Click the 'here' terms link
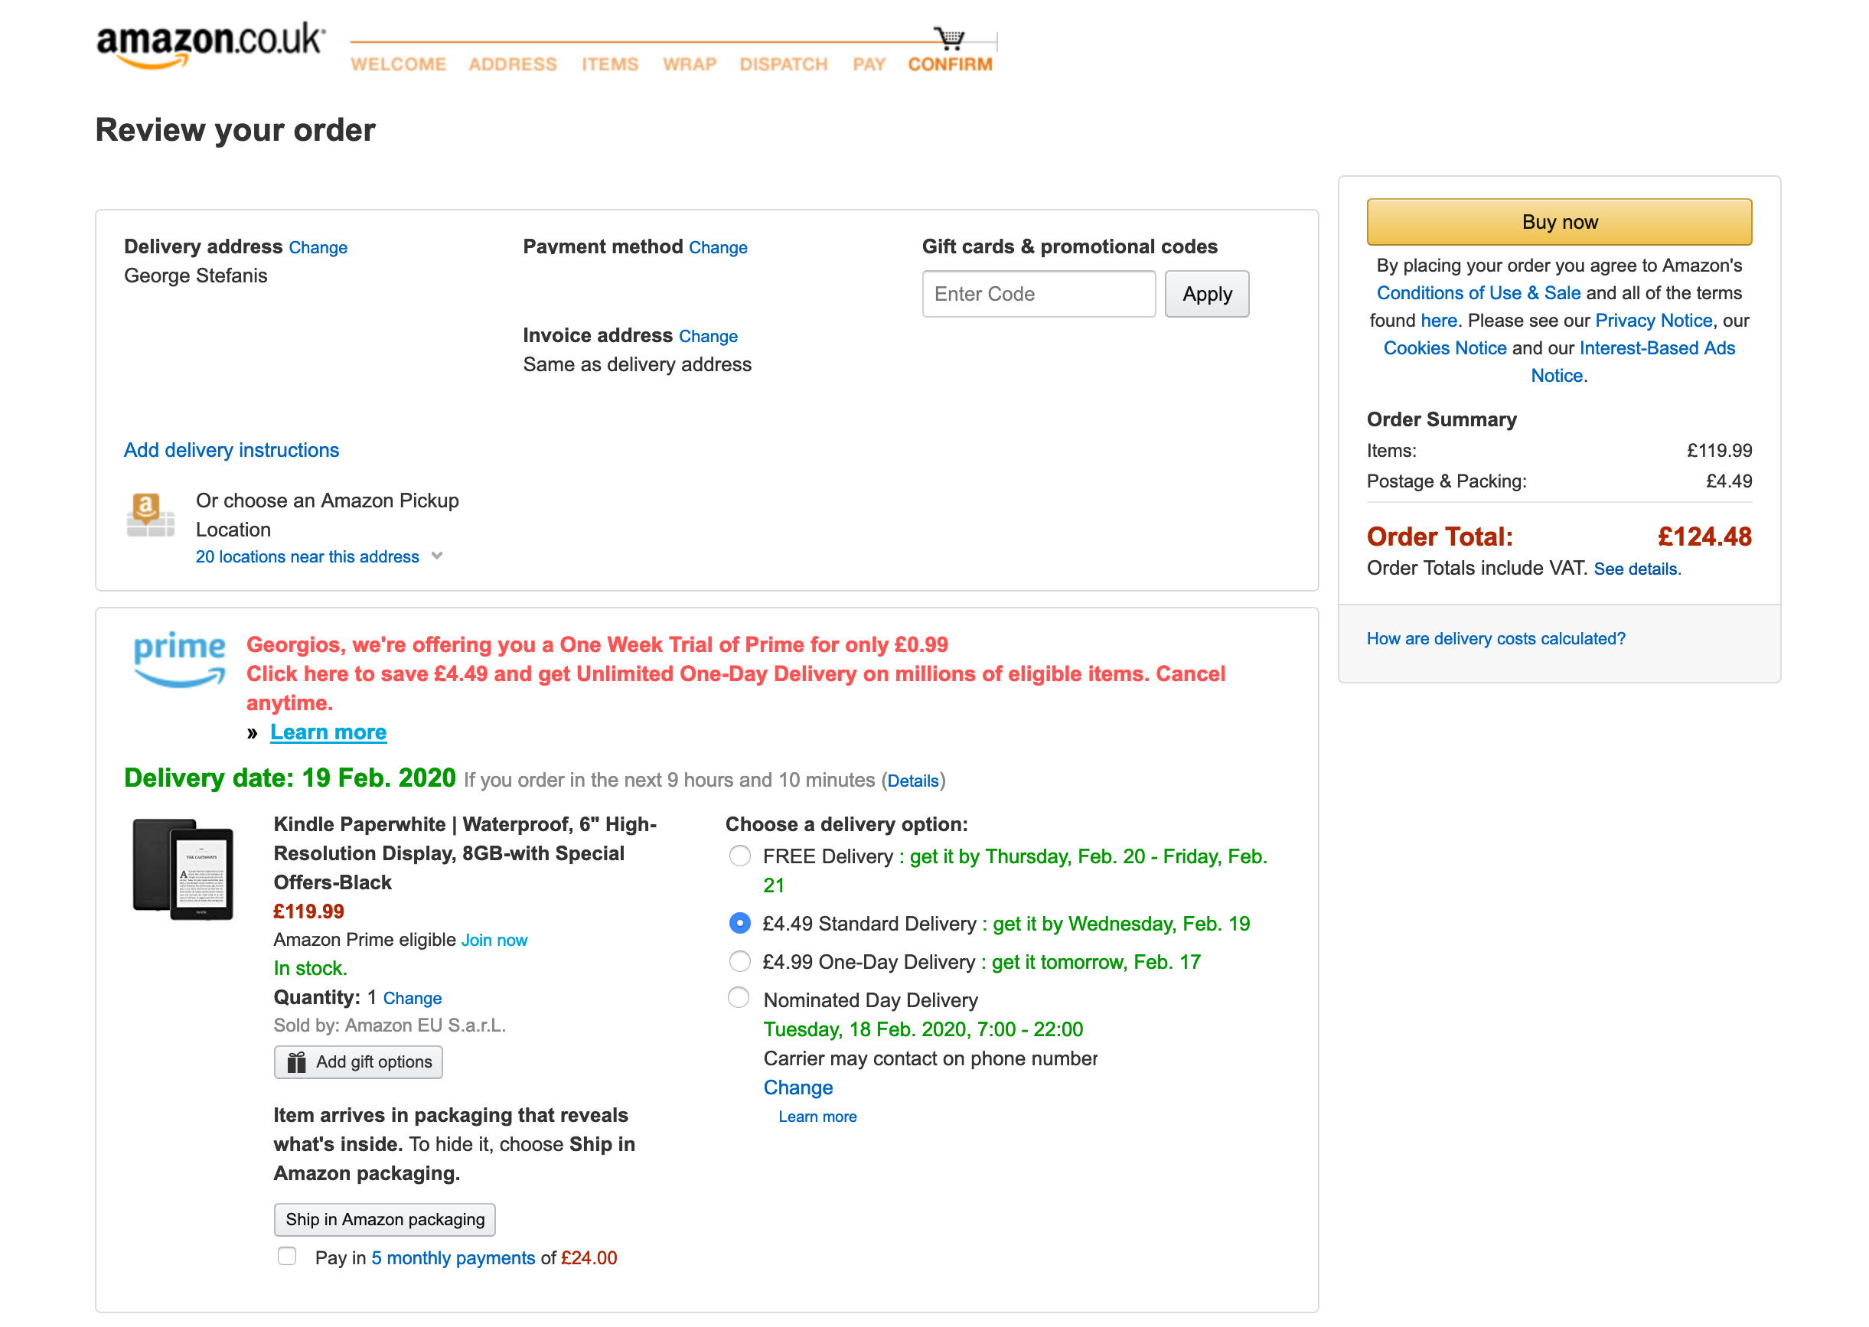This screenshot has height=1327, width=1869. [x=1438, y=321]
